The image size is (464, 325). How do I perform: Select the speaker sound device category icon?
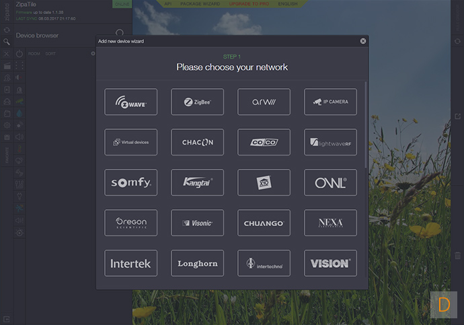pos(20,137)
